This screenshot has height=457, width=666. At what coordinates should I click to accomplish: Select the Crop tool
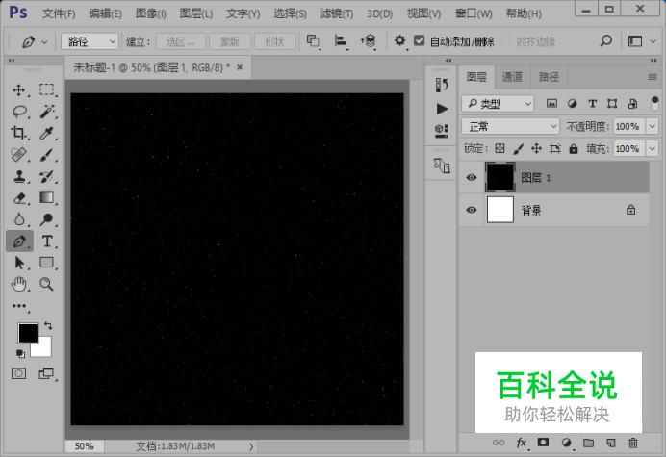coord(18,133)
